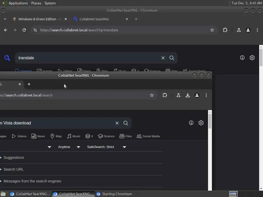This screenshot has height=197, width=263.
Task: Open Chrome Labs flask icon in rear window
Action: (239, 30)
